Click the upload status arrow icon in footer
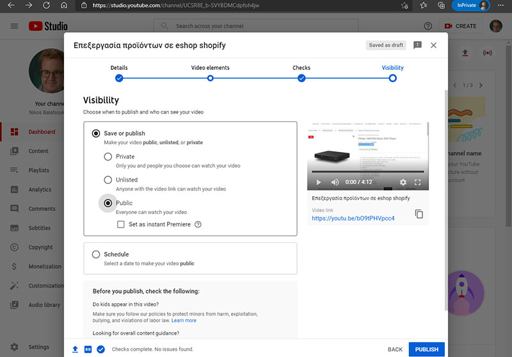512x357 pixels. point(75,349)
